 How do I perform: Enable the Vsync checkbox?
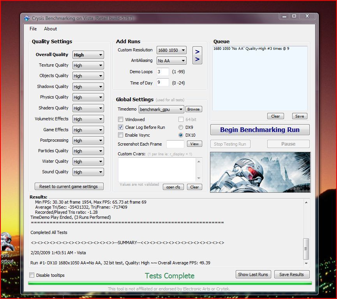(120, 135)
